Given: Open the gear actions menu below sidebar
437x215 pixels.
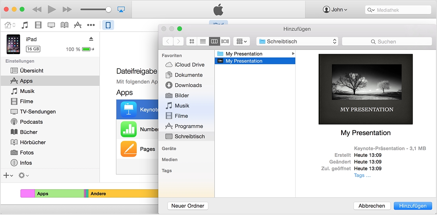Looking at the screenshot, I should tap(24, 175).
